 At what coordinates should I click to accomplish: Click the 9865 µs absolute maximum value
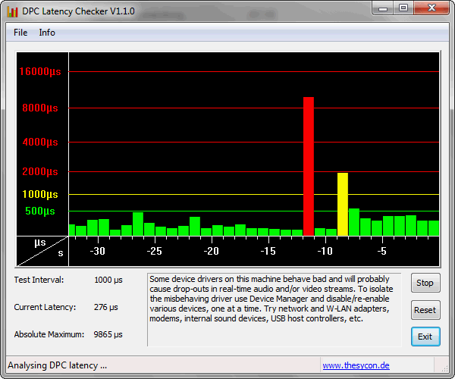[108, 334]
